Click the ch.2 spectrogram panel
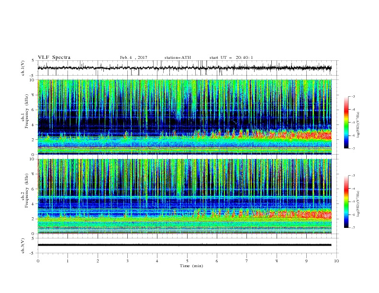Viewport: 379px width, 293px height. point(185,196)
